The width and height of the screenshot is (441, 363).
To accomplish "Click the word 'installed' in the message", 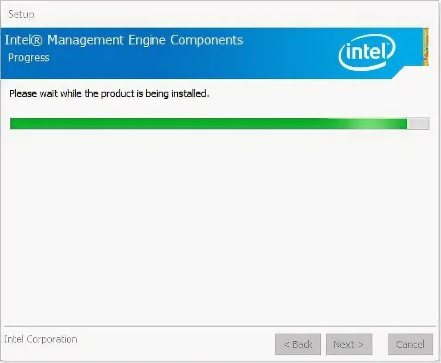I will (189, 93).
